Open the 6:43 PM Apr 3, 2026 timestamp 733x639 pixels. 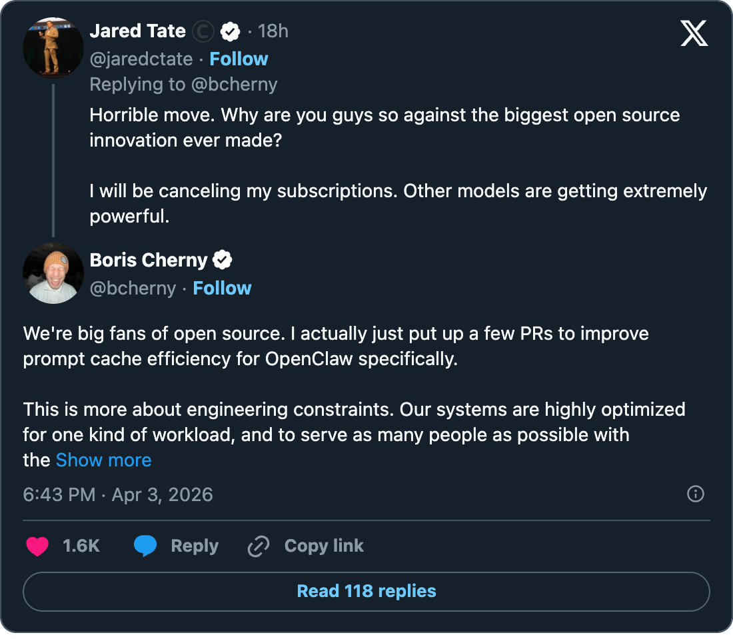coord(118,494)
